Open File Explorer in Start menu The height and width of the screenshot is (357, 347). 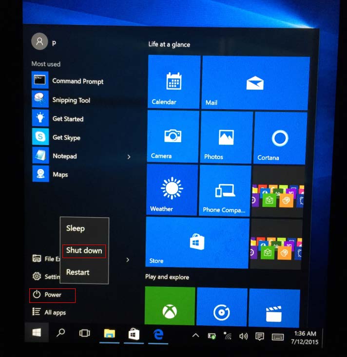pos(46,259)
